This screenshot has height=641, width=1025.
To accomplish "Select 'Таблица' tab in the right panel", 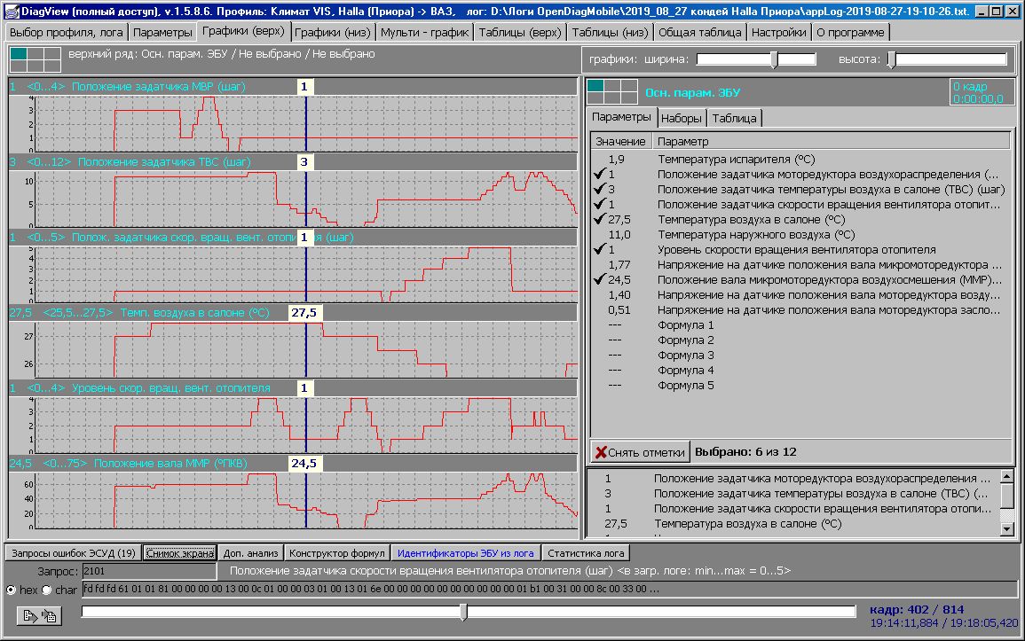I will [x=734, y=118].
